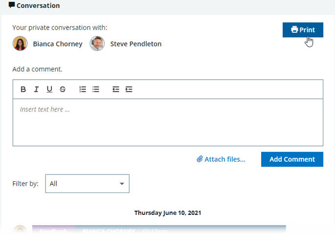Toggle bold formatting in the comment editor

coord(23,89)
